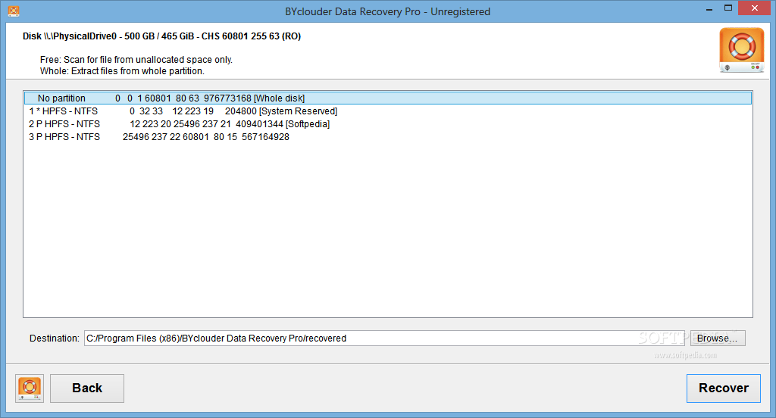Maximize the BYclouder window
Image resolution: width=776 pixels, height=418 pixels.
(728, 8)
